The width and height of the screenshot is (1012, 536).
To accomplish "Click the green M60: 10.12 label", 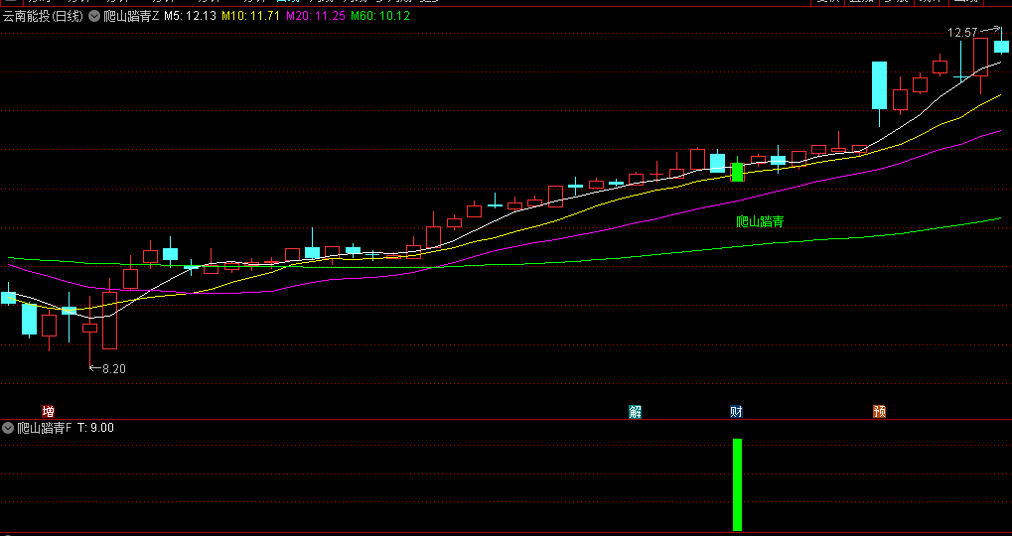I will (380, 16).
